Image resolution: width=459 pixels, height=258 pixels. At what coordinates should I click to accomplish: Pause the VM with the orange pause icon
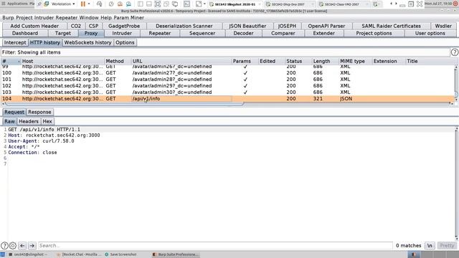tap(83, 4)
